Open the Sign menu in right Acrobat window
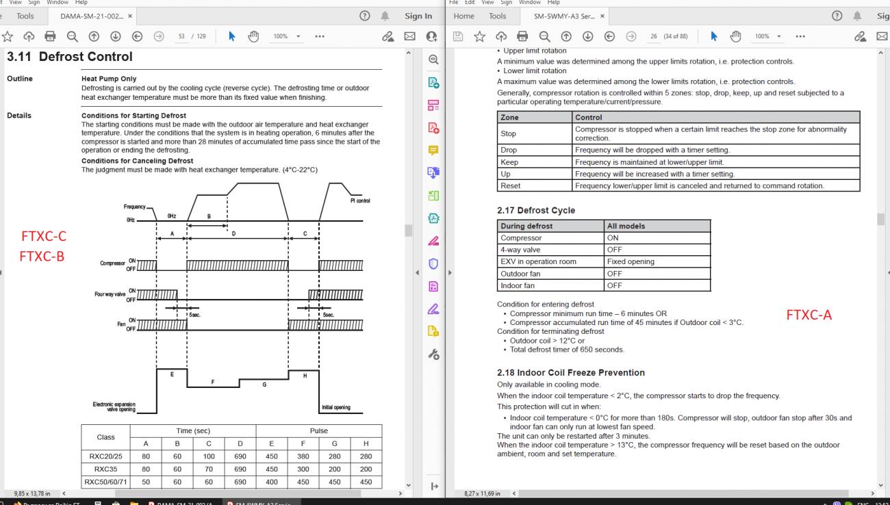The image size is (890, 505). [x=507, y=3]
